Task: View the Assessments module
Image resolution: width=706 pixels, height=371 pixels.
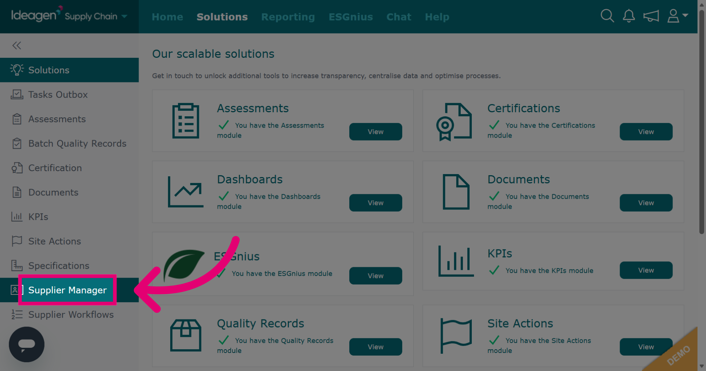Action: coord(375,132)
